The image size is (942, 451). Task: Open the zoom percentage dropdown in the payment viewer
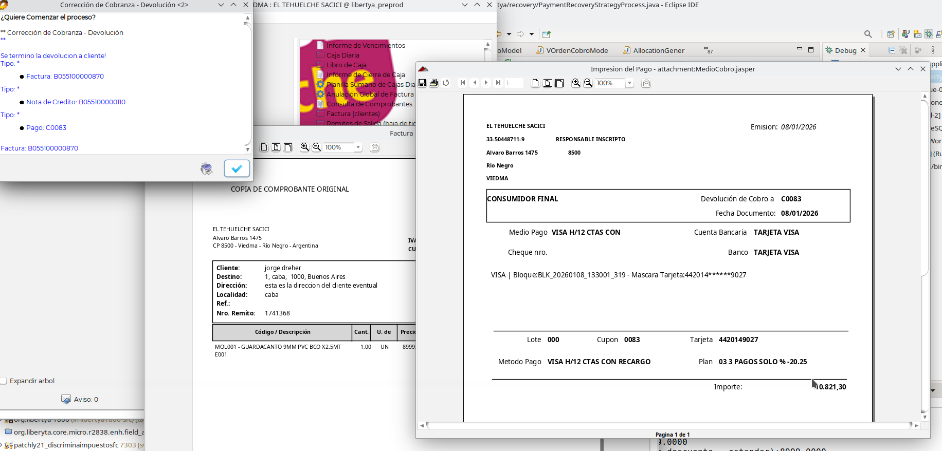pos(629,83)
